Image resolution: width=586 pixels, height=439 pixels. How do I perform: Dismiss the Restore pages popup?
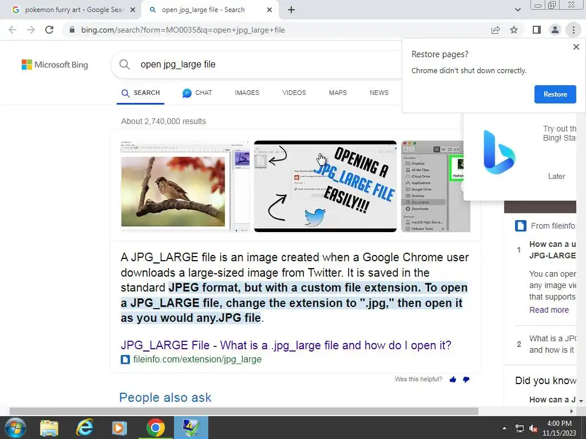click(576, 47)
